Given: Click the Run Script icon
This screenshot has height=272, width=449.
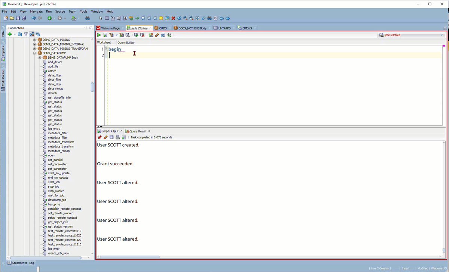Looking at the screenshot, I should coord(105,35).
